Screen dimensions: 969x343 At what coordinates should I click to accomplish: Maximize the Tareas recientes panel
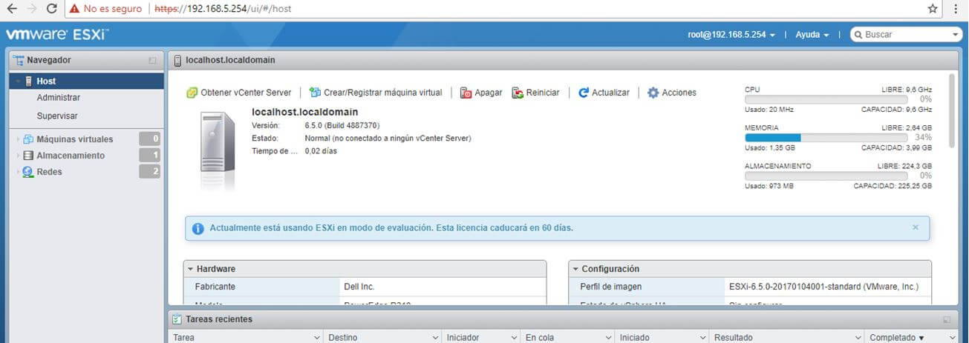click(947, 319)
